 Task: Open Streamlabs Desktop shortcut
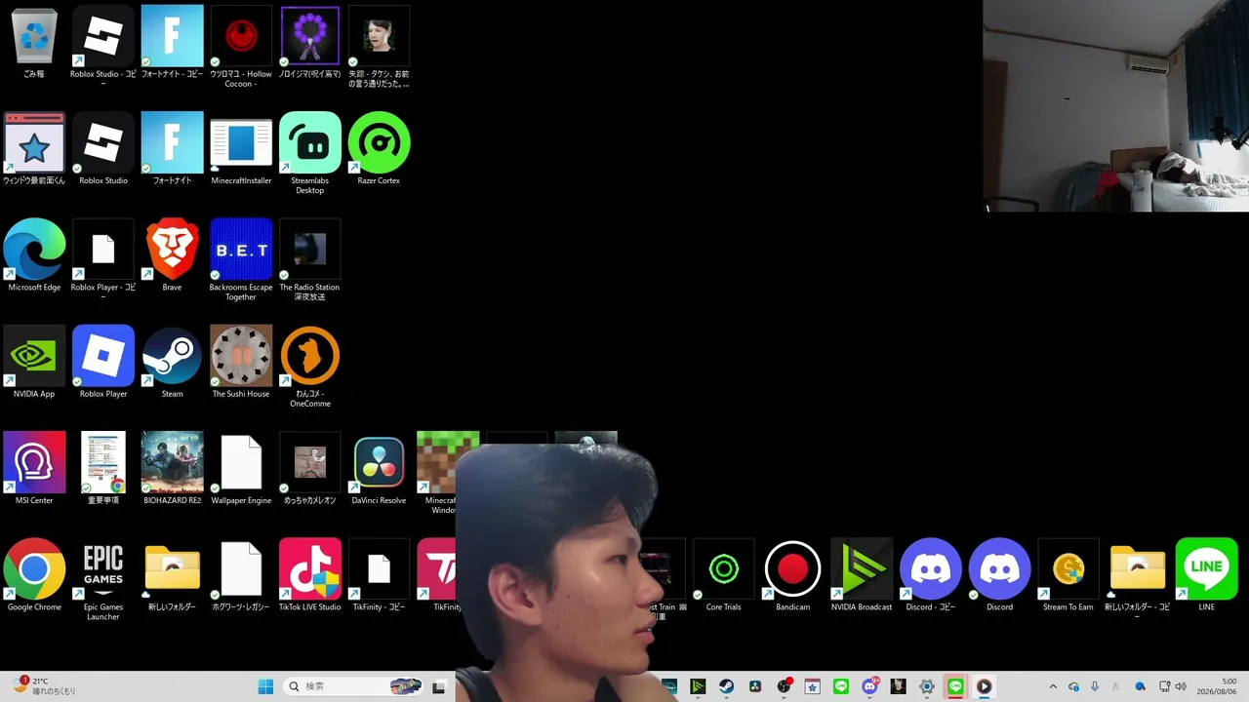tap(310, 151)
